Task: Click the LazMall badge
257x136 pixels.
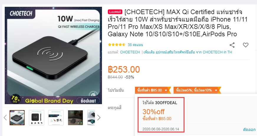Action: (115, 12)
